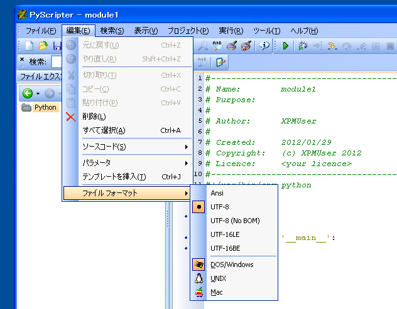
Task: Open the ファイル(F) menu
Action: coord(40,31)
